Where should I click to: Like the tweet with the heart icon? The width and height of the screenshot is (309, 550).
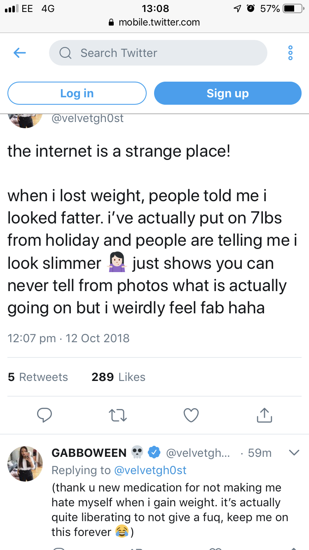coord(191,415)
